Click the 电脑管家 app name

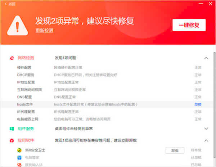tap(32, 158)
